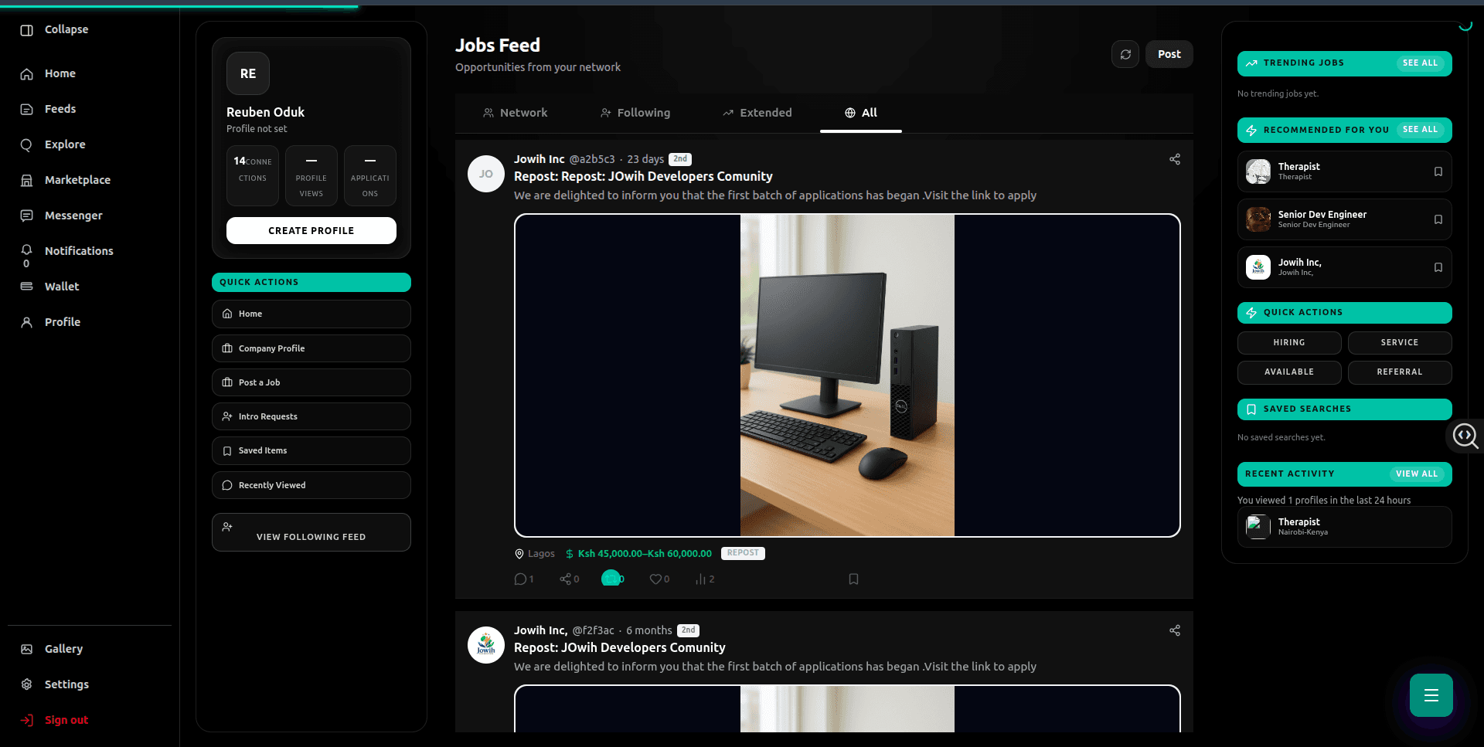Bookmark the first Jowih Inc post
The image size is (1484, 747).
click(853, 579)
